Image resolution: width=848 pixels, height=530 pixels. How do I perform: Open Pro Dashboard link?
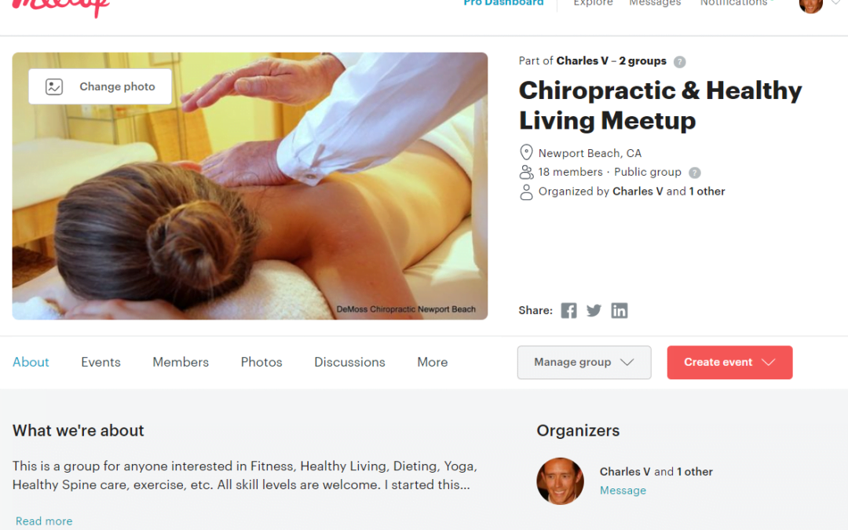pyautogui.click(x=503, y=2)
